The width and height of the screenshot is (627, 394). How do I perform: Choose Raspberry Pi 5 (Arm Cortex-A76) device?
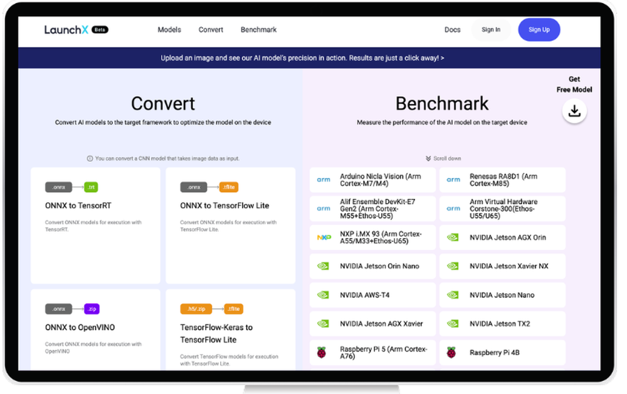[x=372, y=353]
